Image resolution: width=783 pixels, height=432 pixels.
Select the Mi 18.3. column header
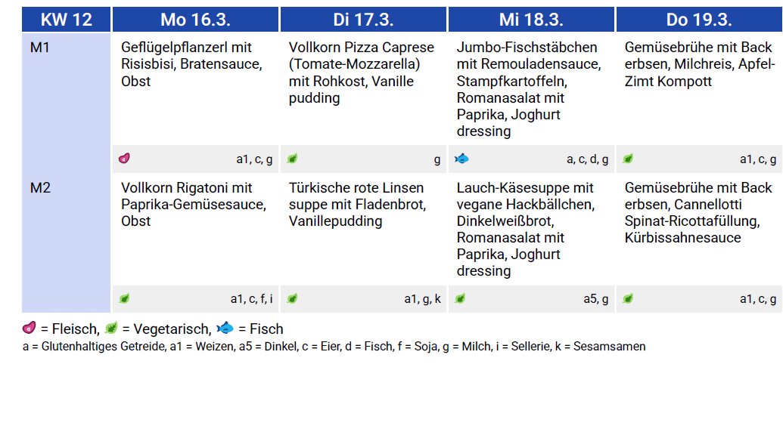tap(531, 20)
